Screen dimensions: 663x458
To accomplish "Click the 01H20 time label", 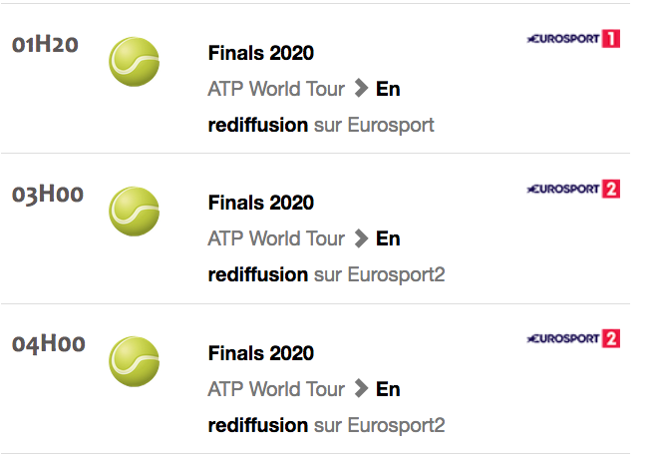I will tap(45, 45).
